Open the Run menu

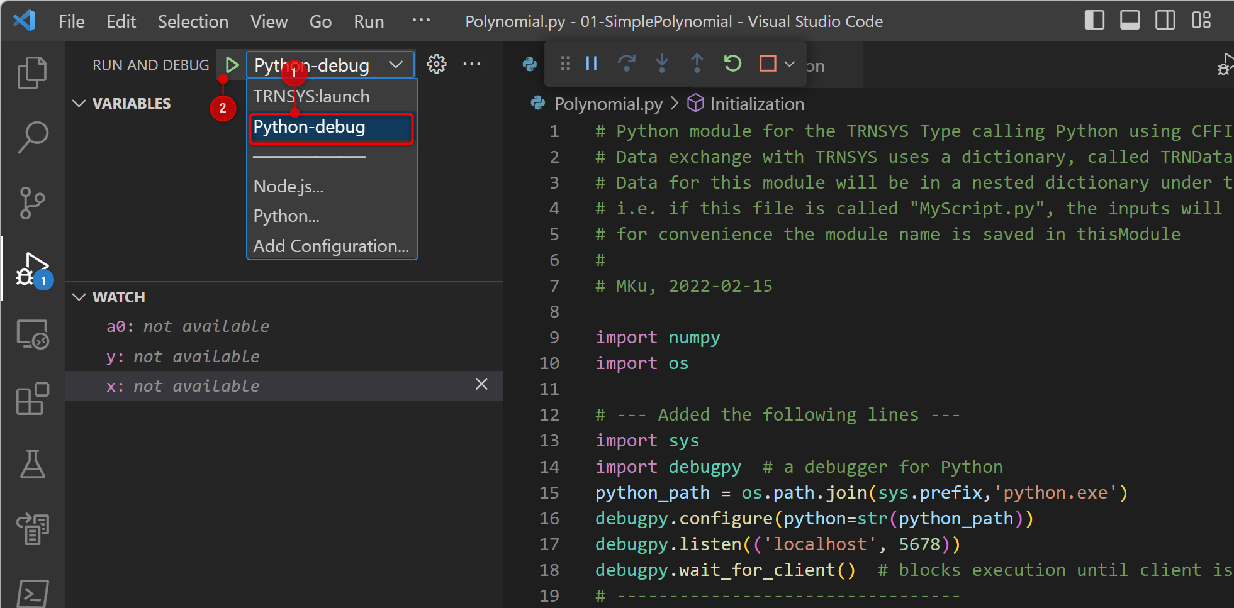pos(369,21)
